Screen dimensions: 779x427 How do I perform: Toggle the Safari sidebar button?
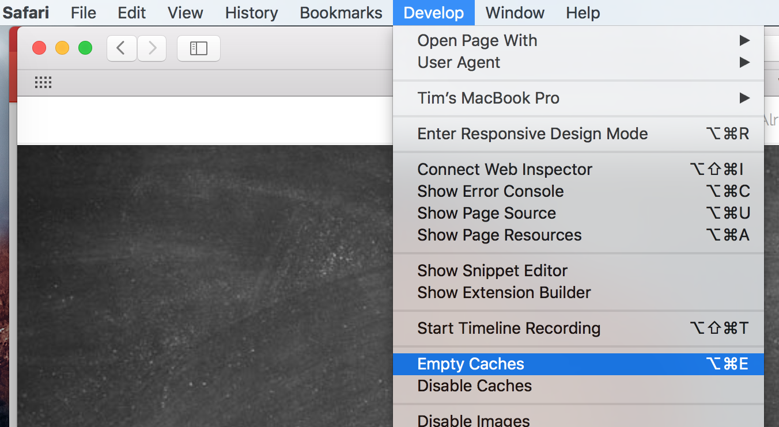[199, 48]
